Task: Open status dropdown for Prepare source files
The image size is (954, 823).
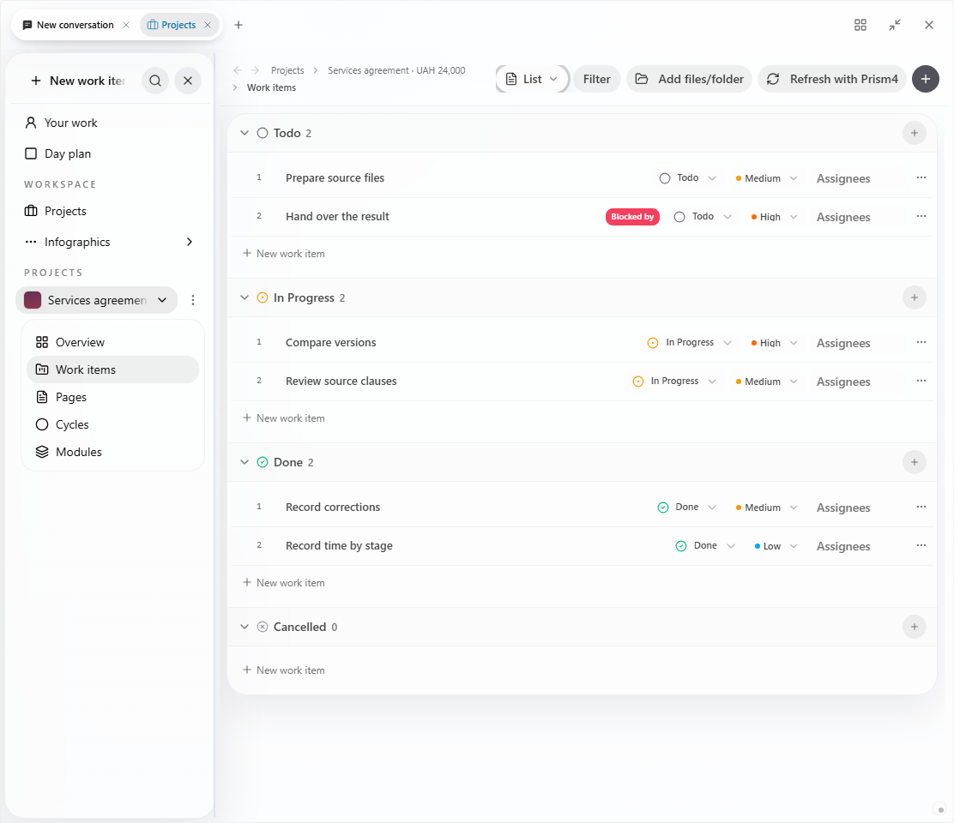Action: 687,178
